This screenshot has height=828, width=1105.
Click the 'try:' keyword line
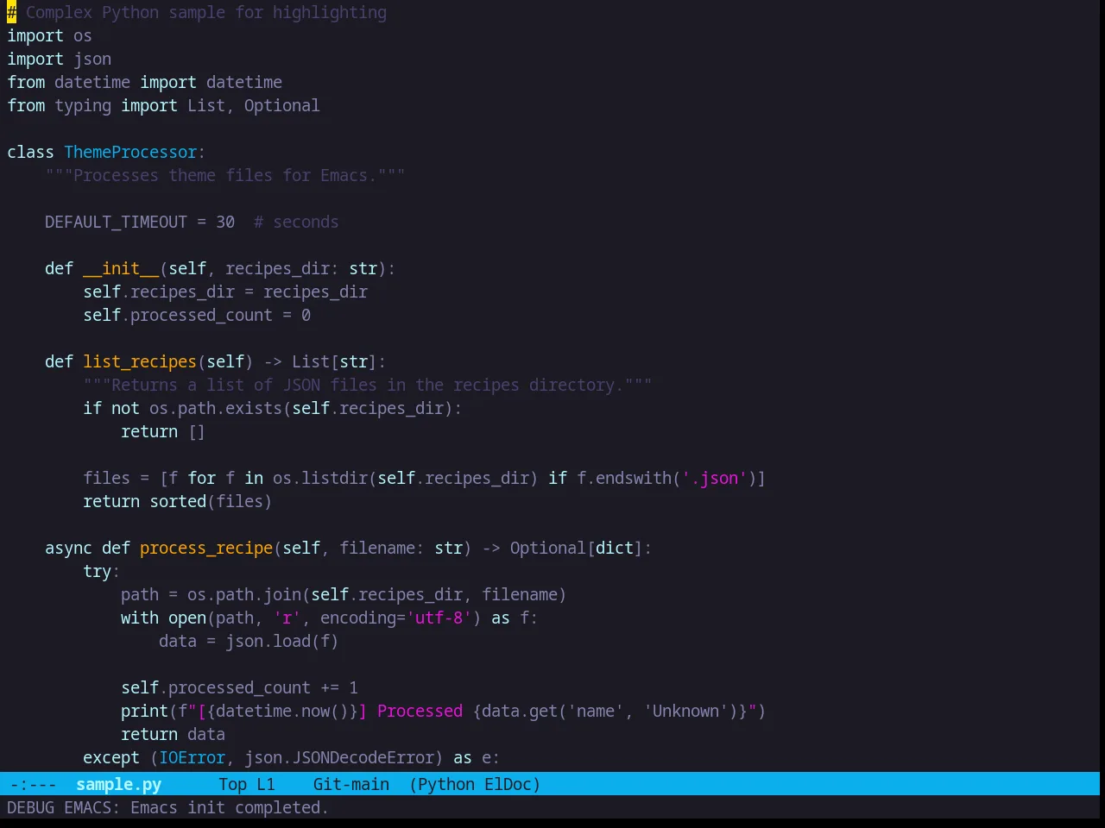(x=101, y=571)
